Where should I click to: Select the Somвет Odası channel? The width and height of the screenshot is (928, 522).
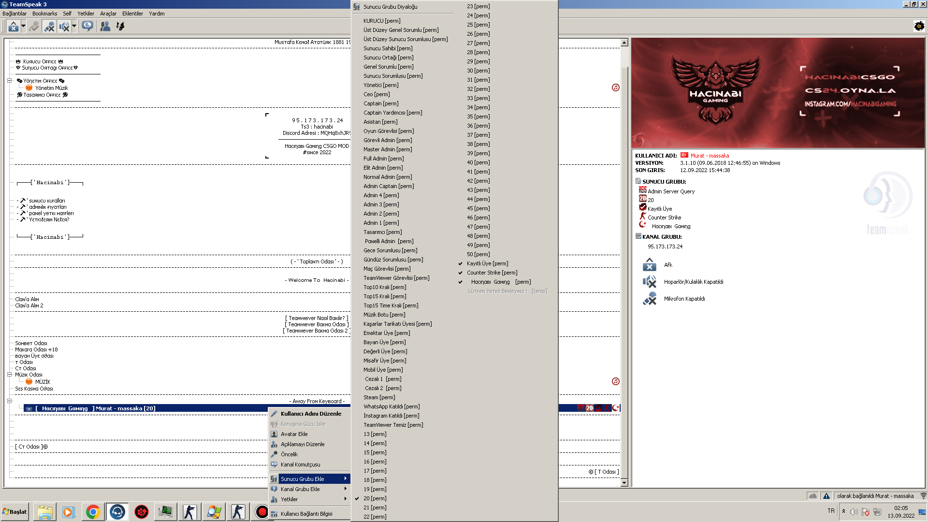[31, 343]
